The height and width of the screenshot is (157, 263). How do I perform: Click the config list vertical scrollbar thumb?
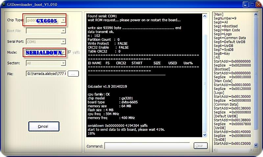point(256,73)
